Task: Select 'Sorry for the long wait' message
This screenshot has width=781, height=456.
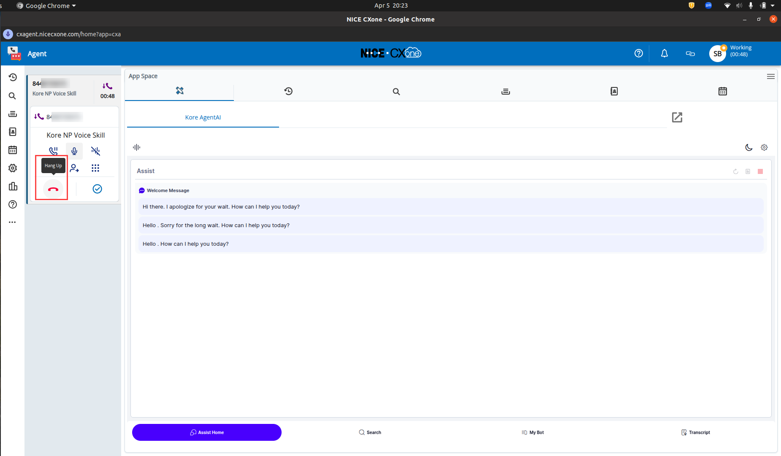Action: pos(451,225)
